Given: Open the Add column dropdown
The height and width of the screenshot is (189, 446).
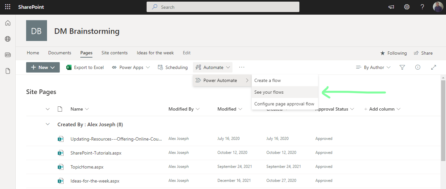Looking at the screenshot, I should 398,109.
